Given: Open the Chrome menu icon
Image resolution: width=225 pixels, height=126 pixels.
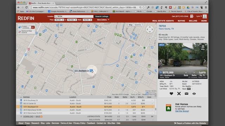Looking at the screenshot, I should click(206, 7).
